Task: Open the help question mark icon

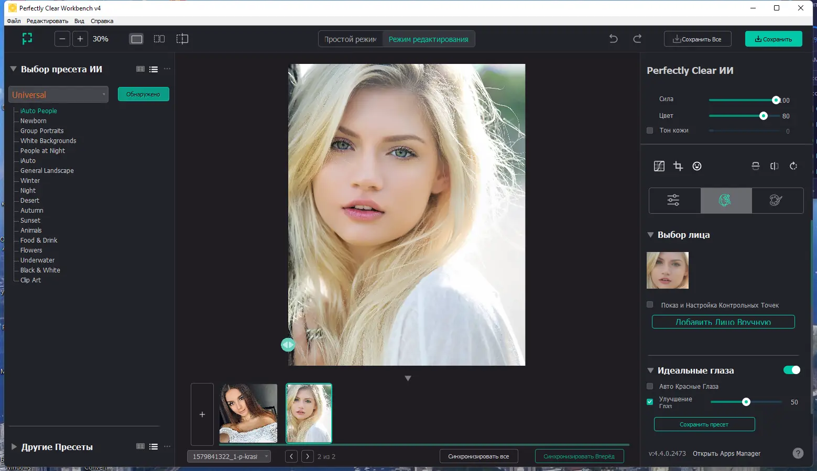Action: (798, 453)
